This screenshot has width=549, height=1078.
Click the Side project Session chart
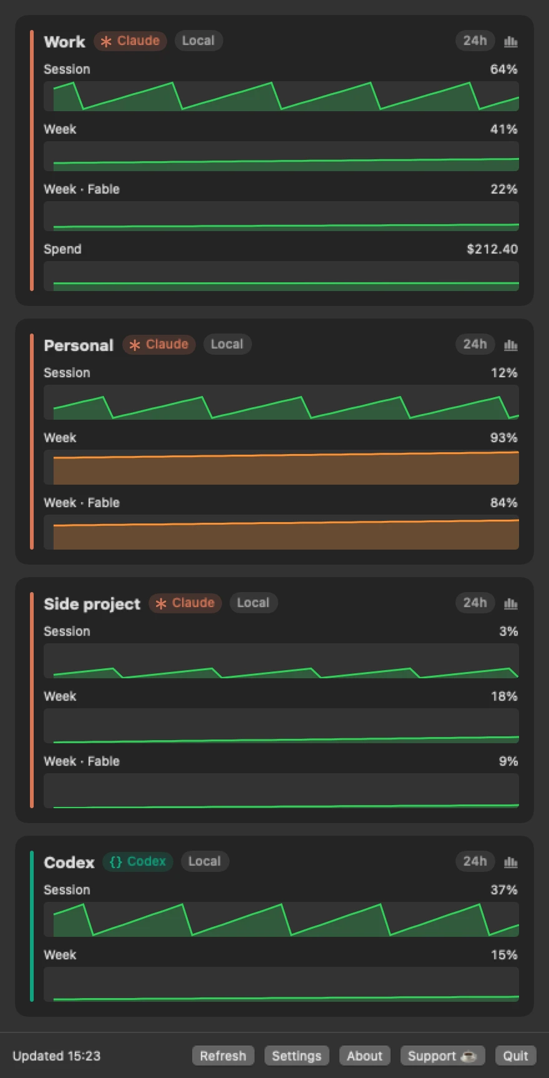(x=281, y=661)
